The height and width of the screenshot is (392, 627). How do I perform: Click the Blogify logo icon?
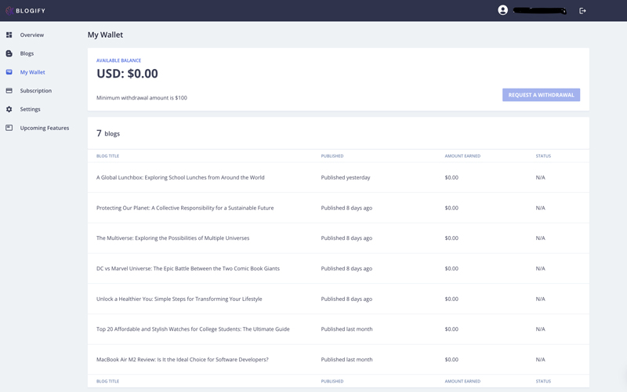pyautogui.click(x=9, y=10)
